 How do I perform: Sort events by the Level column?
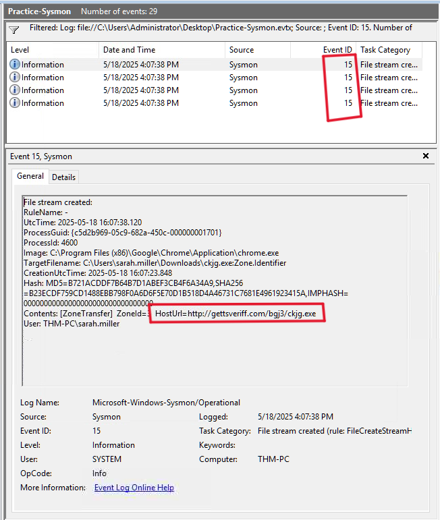(x=20, y=50)
